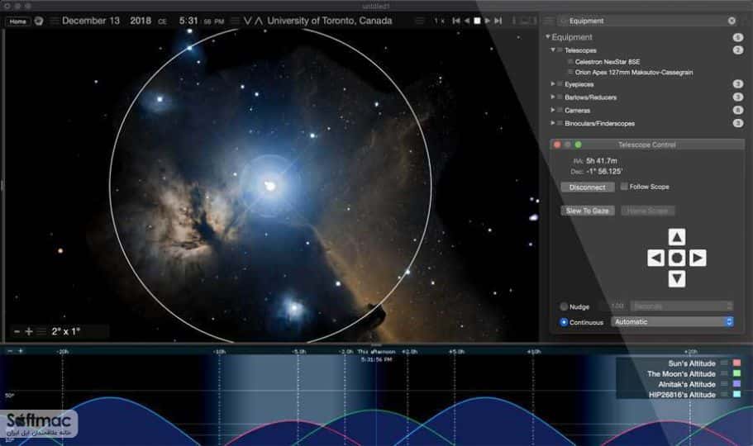
Task: Click the Eyepieces count badge
Action: click(738, 84)
